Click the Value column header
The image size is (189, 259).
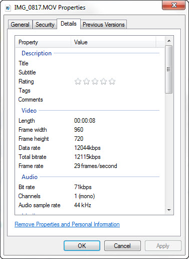pyautogui.click(x=113, y=42)
